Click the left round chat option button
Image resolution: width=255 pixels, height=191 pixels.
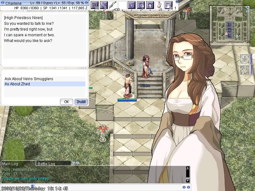[184, 187]
